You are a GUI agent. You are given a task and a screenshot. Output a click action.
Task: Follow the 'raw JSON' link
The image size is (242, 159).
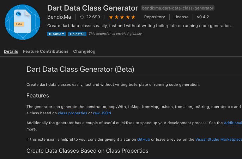point(102,113)
